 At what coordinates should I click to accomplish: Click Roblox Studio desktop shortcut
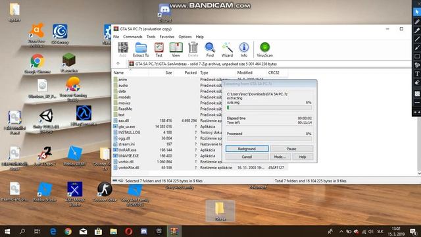click(45, 192)
